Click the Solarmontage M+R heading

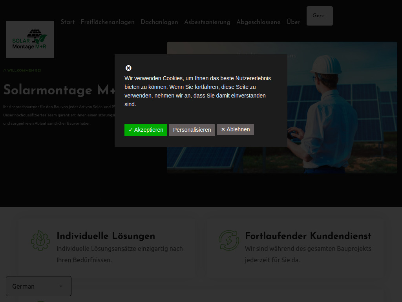(x=59, y=90)
